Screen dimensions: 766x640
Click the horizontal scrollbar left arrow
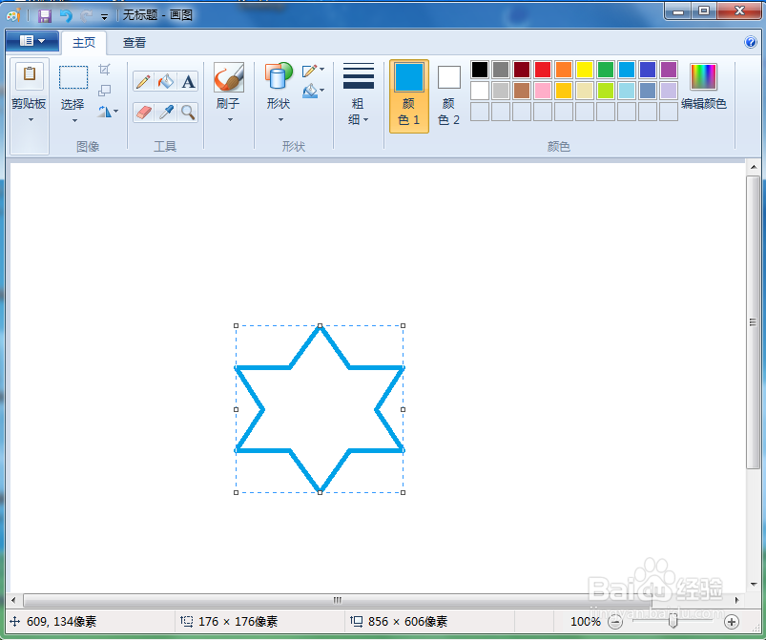(13, 600)
